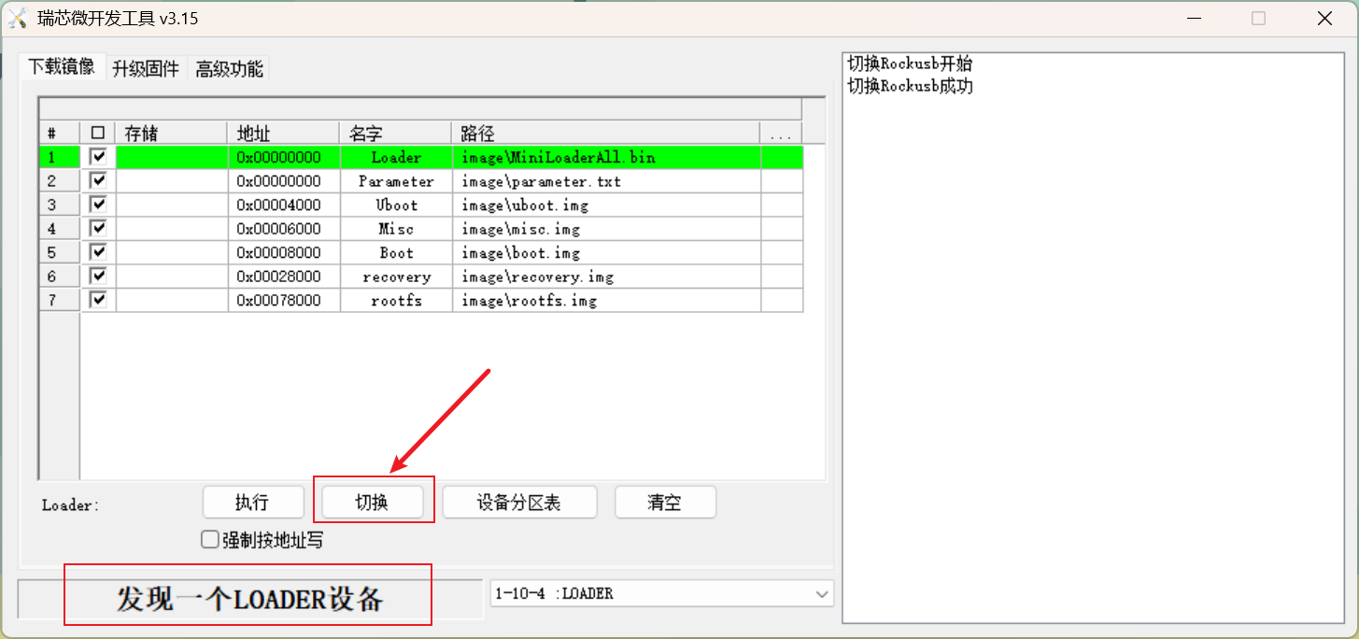The height and width of the screenshot is (639, 1359).
Task: Maximize the 瑞芯微开发工具 window
Action: pyautogui.click(x=1258, y=19)
